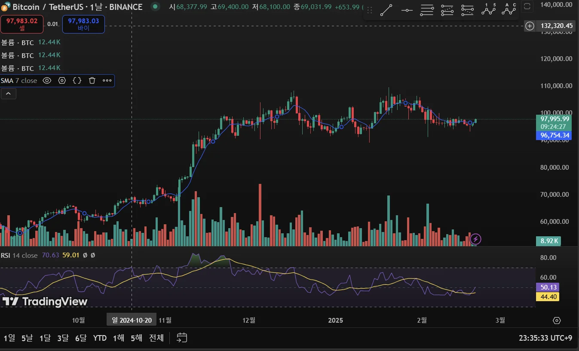The width and height of the screenshot is (579, 351).
Task: Collapse the indicator legend with chevron
Action: click(x=8, y=93)
